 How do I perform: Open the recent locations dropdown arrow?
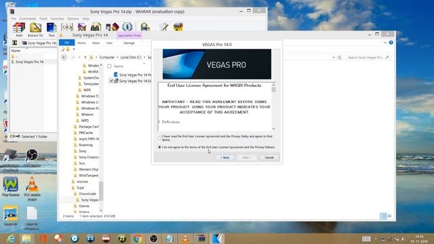[x=79, y=57]
